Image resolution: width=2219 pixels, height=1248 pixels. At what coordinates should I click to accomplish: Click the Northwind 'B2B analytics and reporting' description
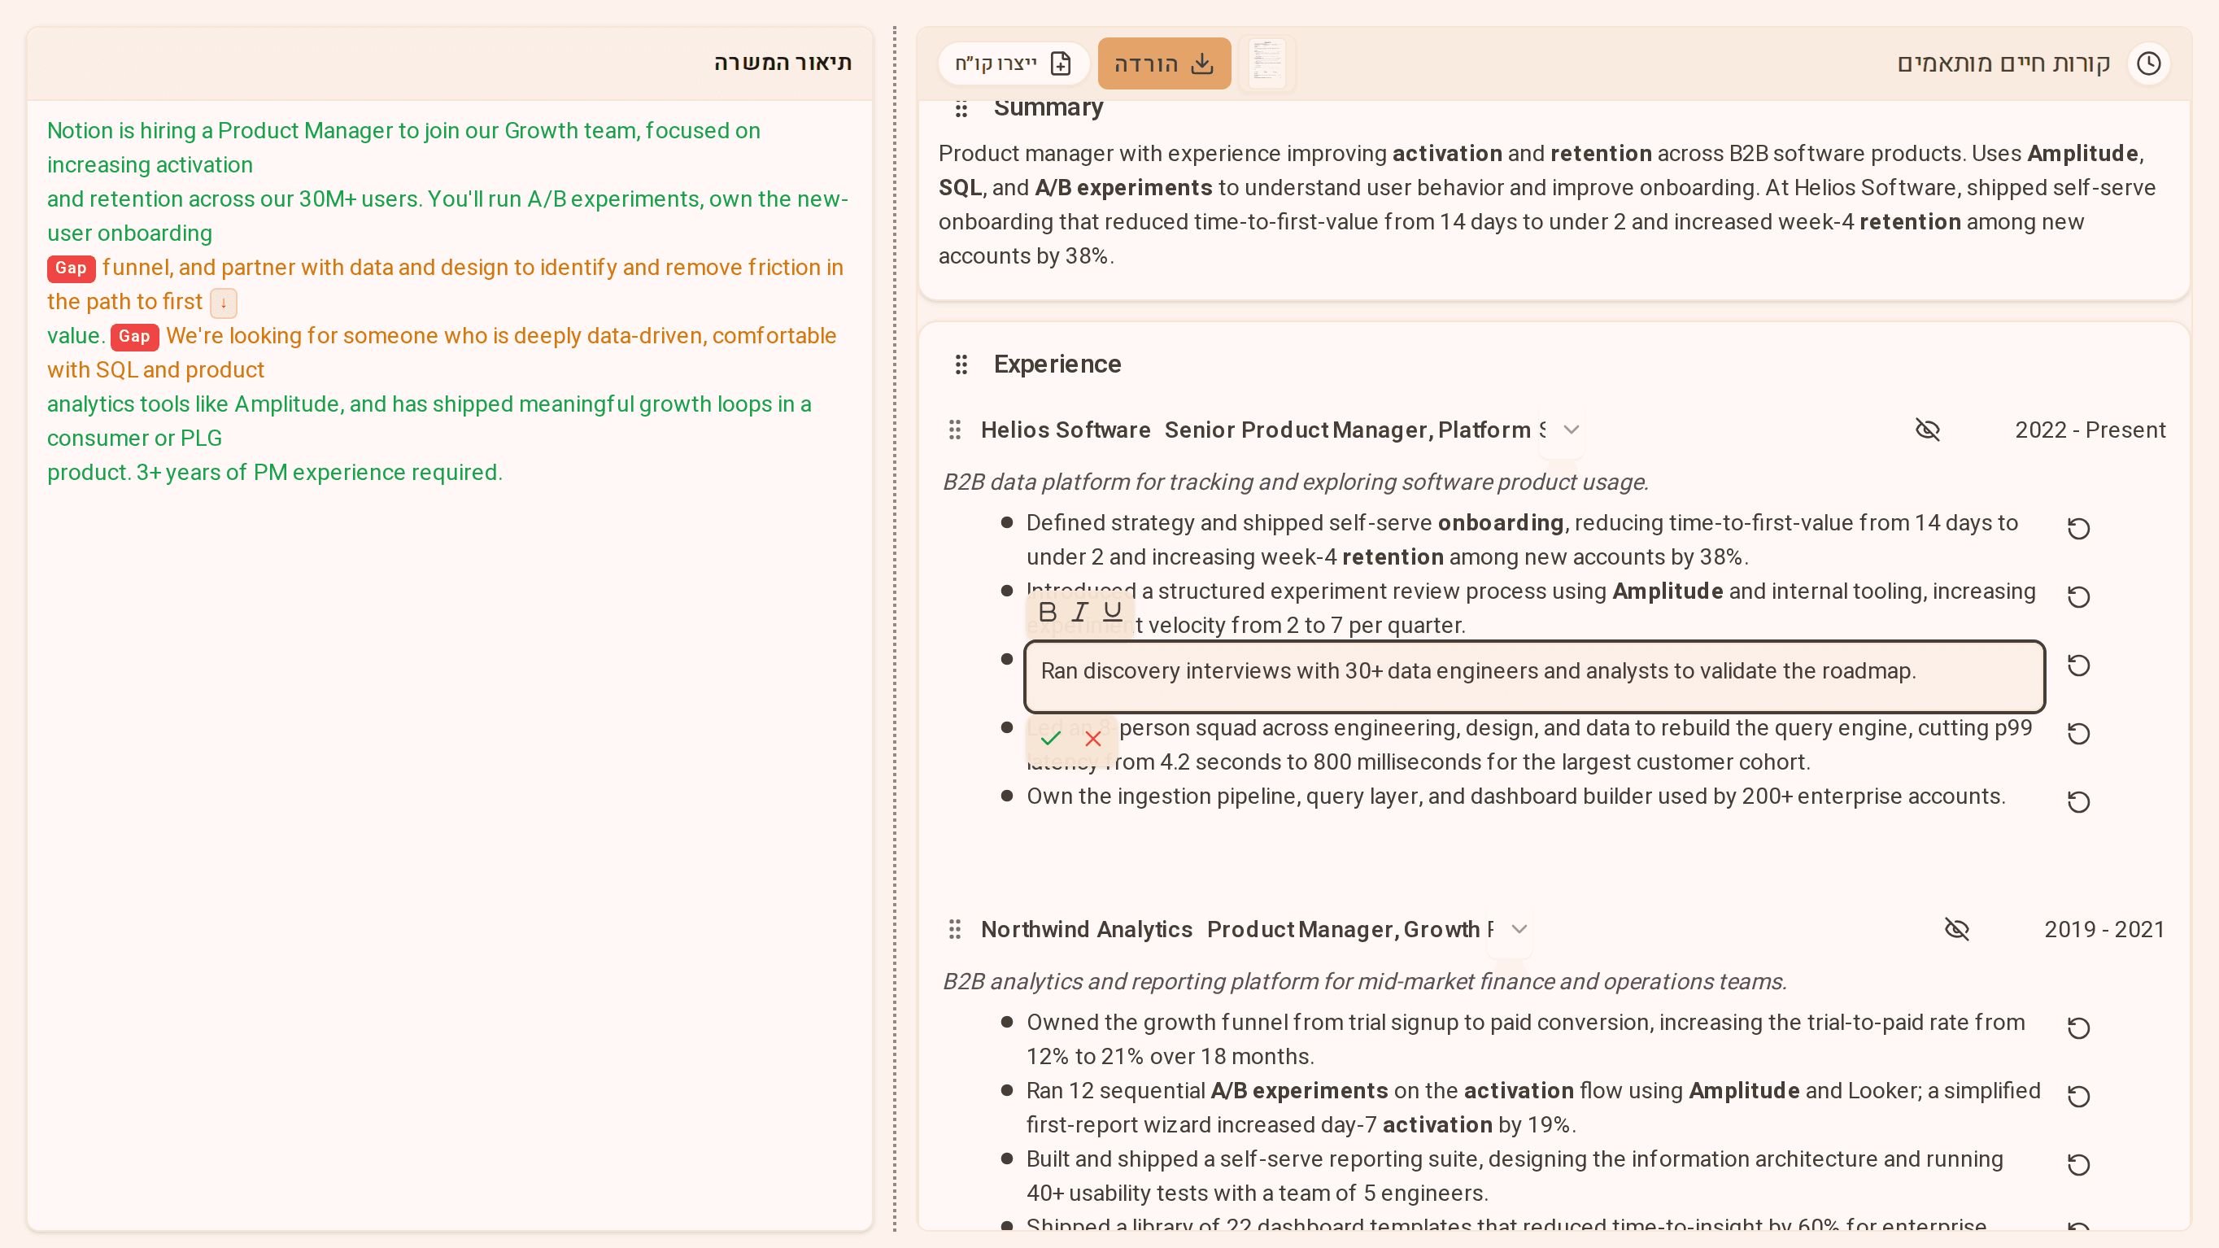click(x=1364, y=981)
